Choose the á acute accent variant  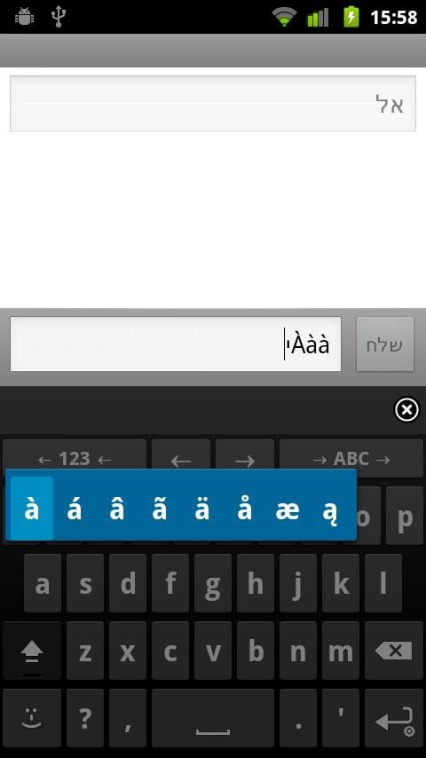pyautogui.click(x=74, y=509)
